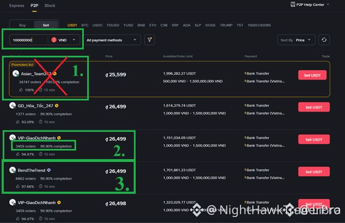Screen dimensions: 345x223
Task: Click the Payment column header
Action: click(251, 56)
